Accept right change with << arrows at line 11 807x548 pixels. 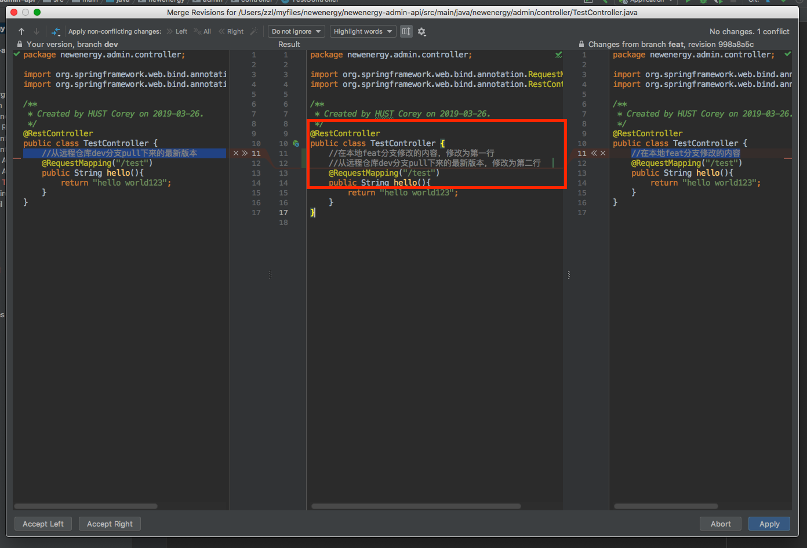594,153
